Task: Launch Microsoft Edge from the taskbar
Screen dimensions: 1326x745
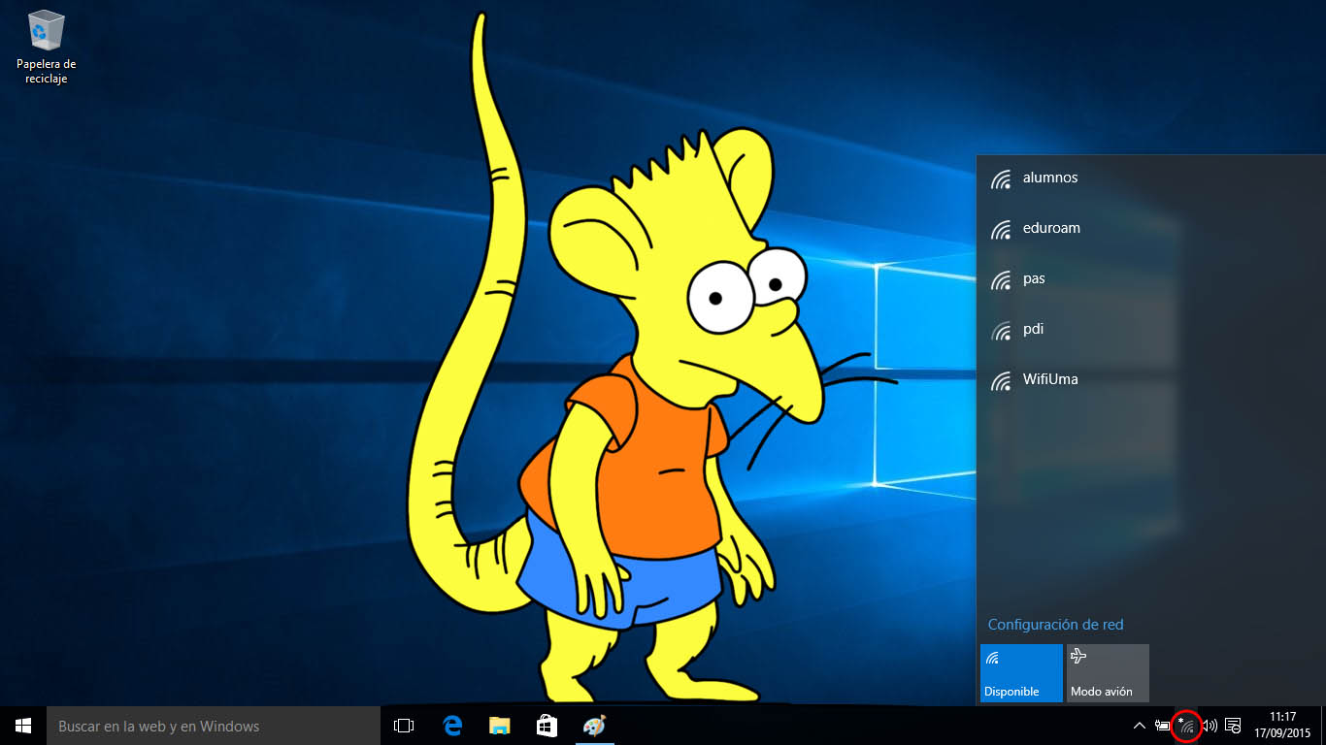Action: click(x=451, y=726)
